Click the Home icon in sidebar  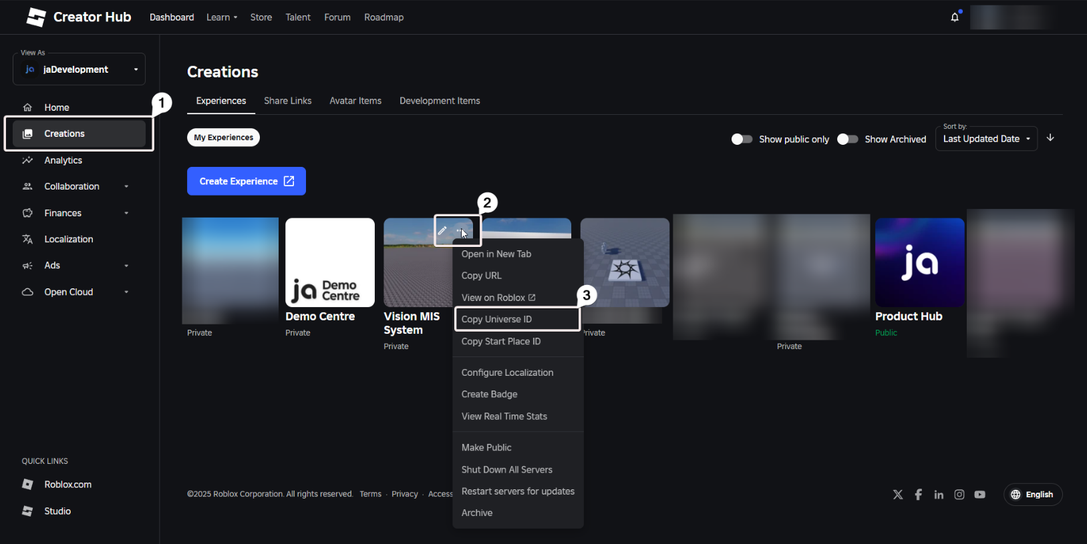pos(27,107)
